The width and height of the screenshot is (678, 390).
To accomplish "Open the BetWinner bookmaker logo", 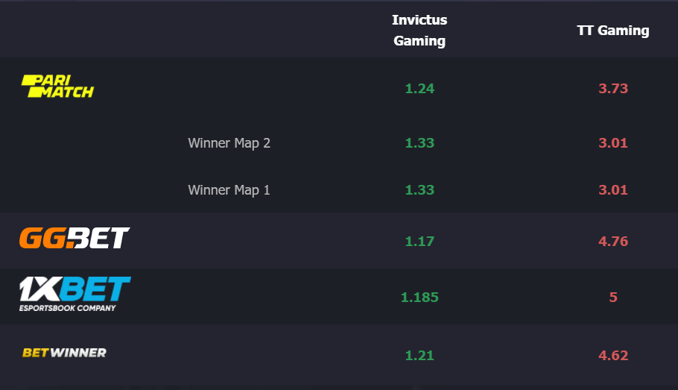I will [64, 353].
